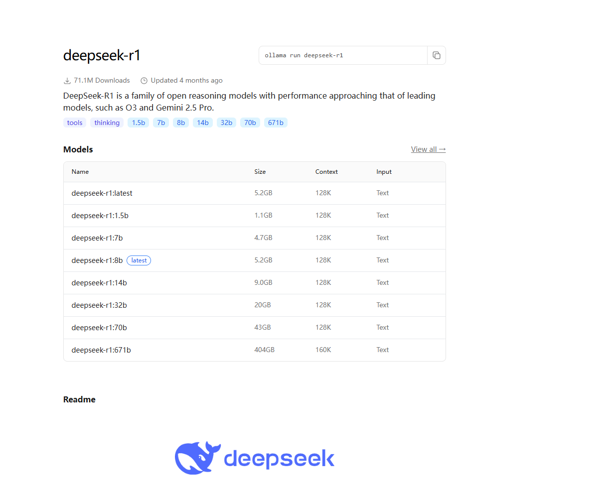Open the deepseek-r1:70b model

point(99,328)
